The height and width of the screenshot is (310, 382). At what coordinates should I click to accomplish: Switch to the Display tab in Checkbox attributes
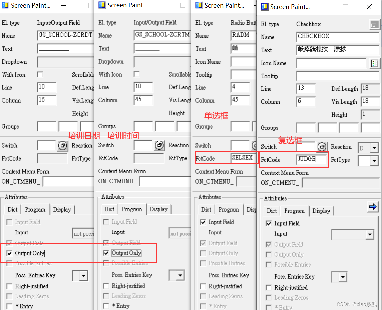322,211
